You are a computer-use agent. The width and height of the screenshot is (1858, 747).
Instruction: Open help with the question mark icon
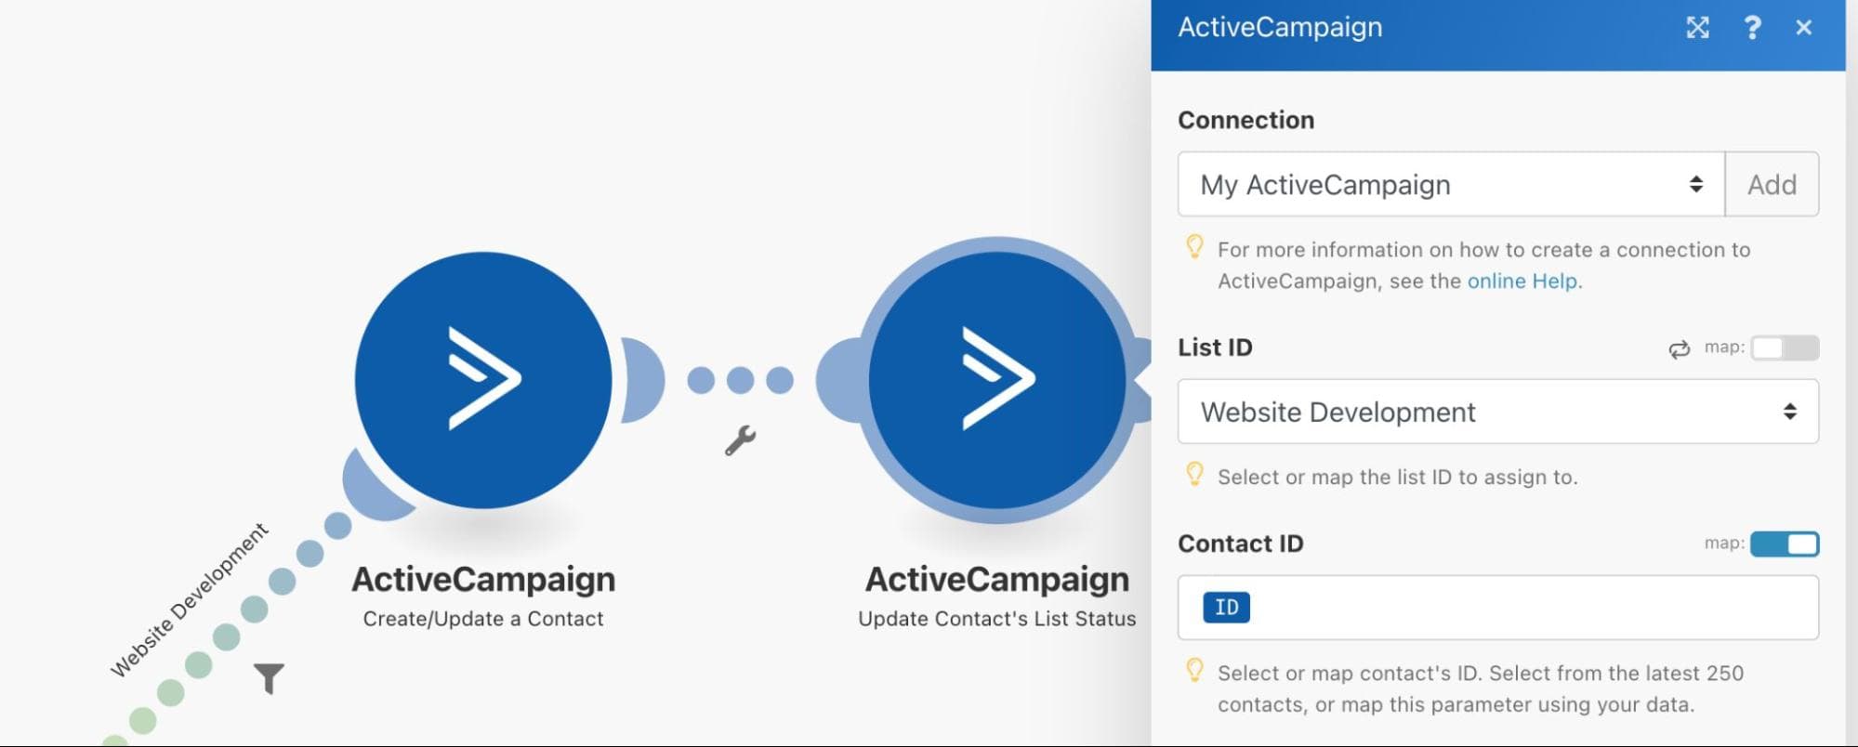tap(1752, 28)
